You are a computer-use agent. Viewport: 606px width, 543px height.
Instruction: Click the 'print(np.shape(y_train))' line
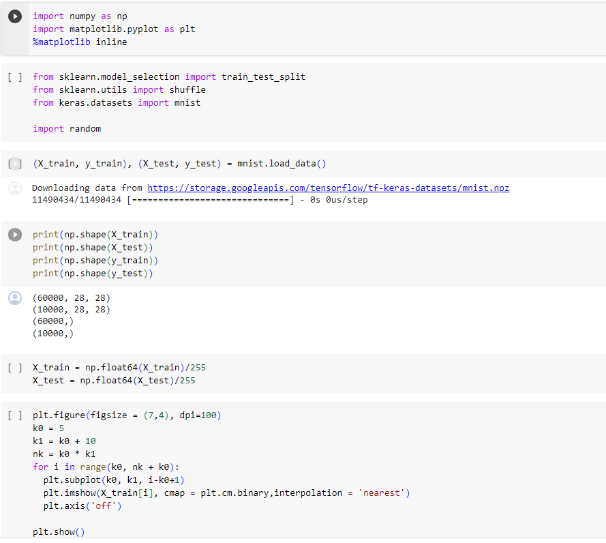pyautogui.click(x=95, y=261)
